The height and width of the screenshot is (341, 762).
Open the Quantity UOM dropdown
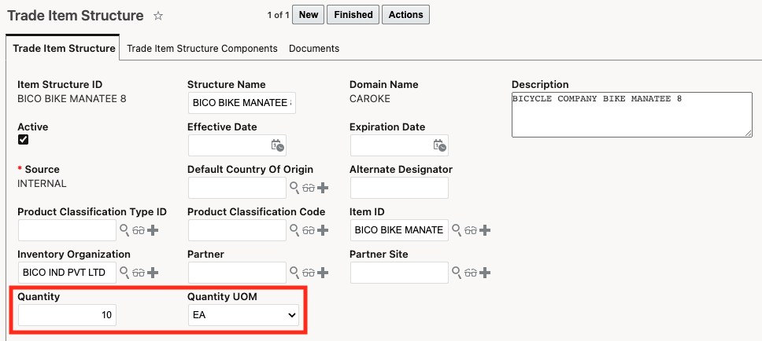point(243,315)
